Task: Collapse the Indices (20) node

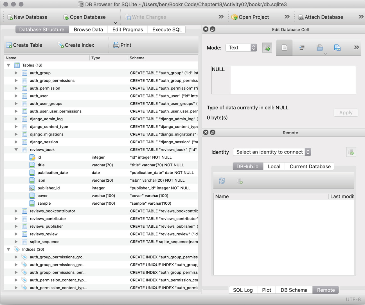Action: [x=9, y=249]
